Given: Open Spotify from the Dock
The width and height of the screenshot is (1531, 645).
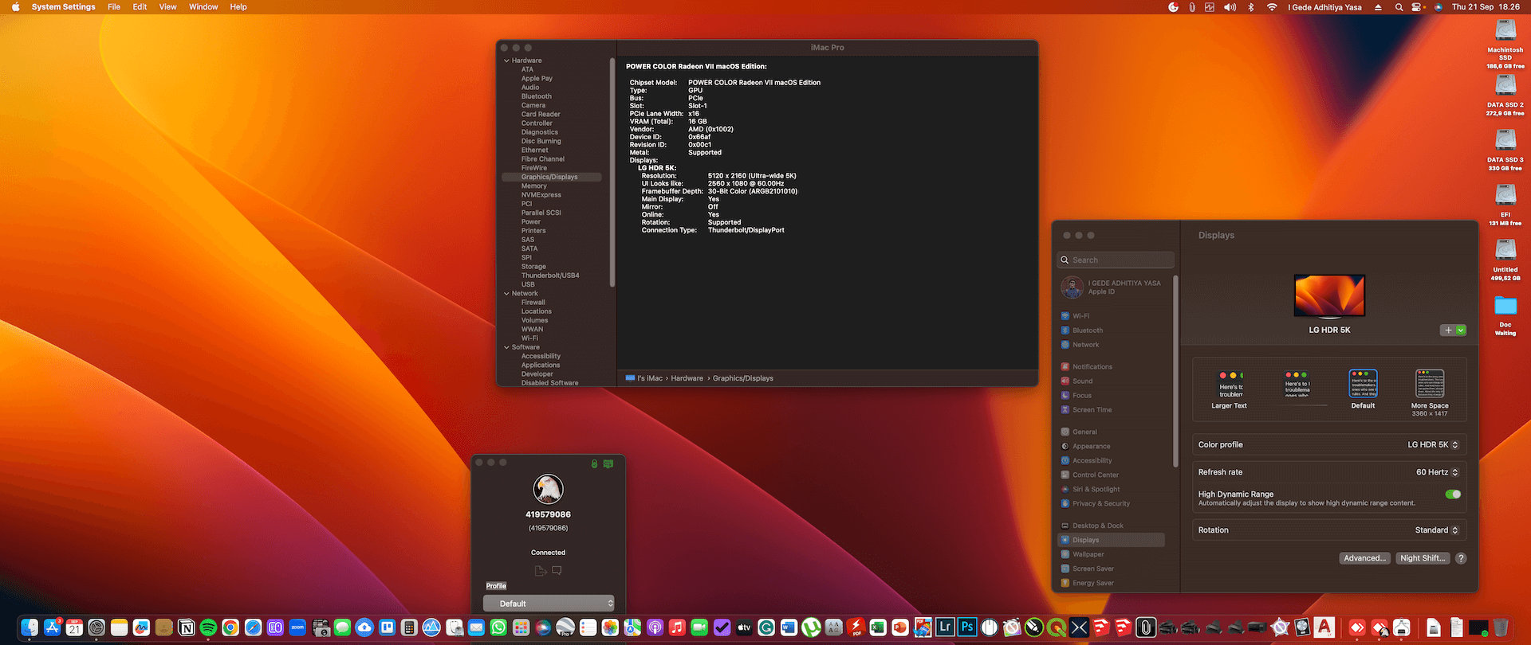Looking at the screenshot, I should click(x=208, y=627).
